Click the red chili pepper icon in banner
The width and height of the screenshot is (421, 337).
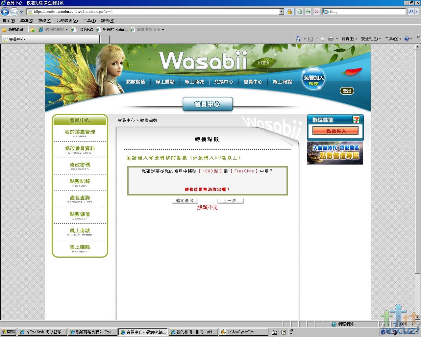pos(352,71)
